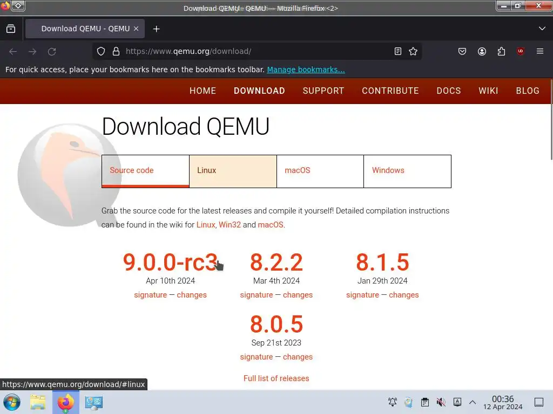Open file manager from taskbar
The image size is (553, 414).
point(38,402)
